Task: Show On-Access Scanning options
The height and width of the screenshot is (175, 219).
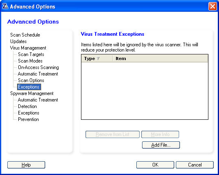Action: (38, 67)
